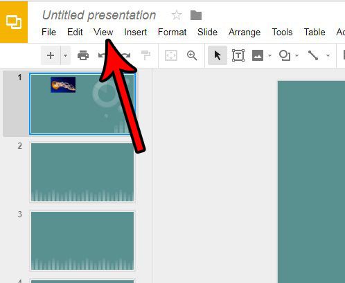Click the insert image icon

click(258, 55)
